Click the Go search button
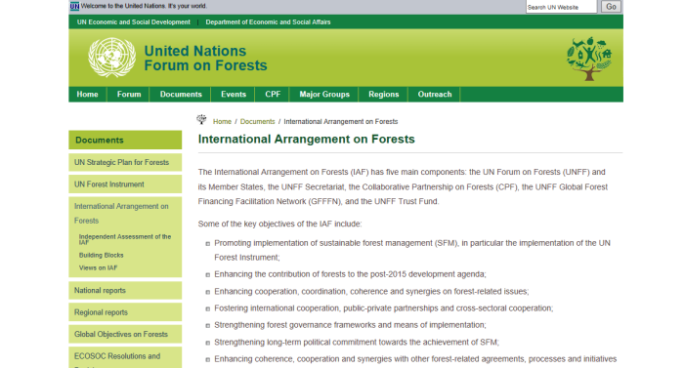The image size is (684, 368). (611, 7)
